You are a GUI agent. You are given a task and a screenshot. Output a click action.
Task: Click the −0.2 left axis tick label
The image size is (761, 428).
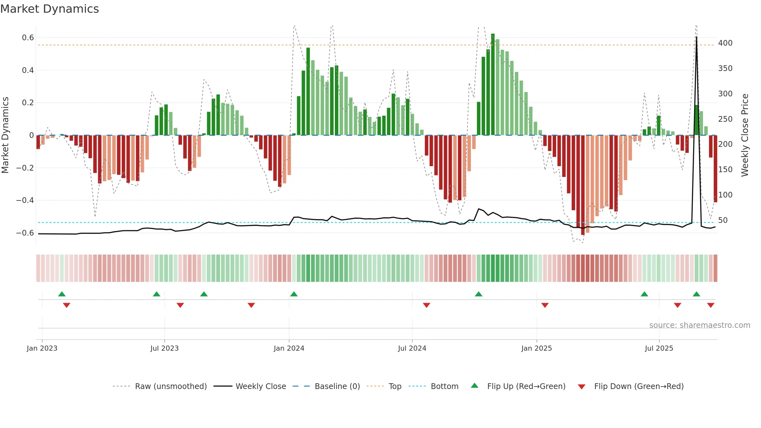(25, 168)
